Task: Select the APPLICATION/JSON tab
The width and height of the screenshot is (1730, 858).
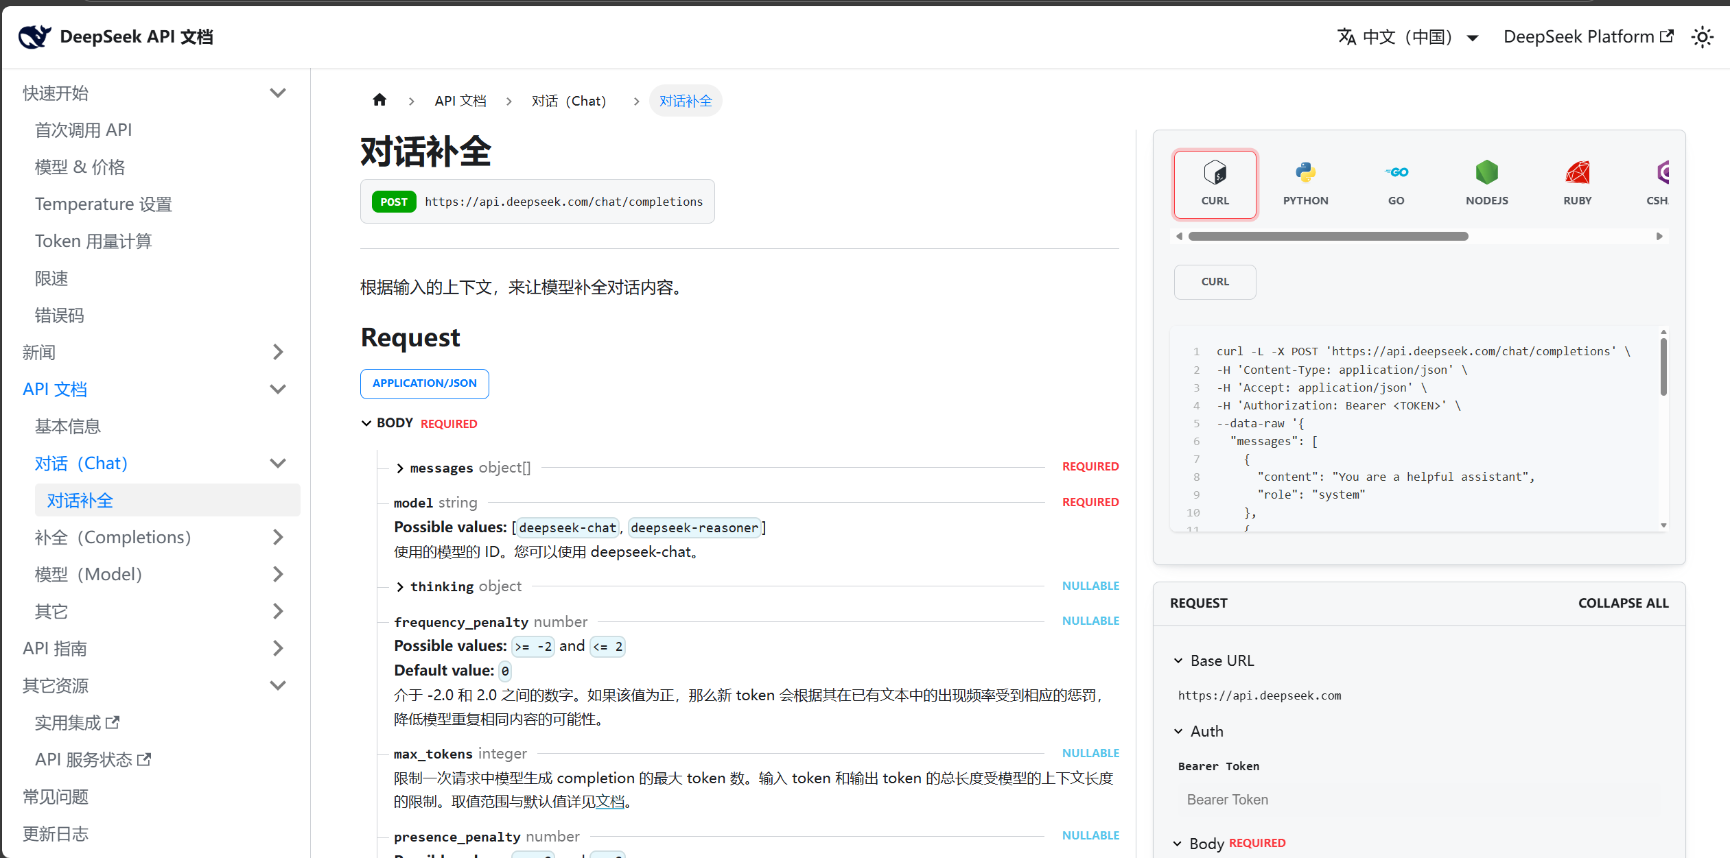Action: click(x=424, y=383)
